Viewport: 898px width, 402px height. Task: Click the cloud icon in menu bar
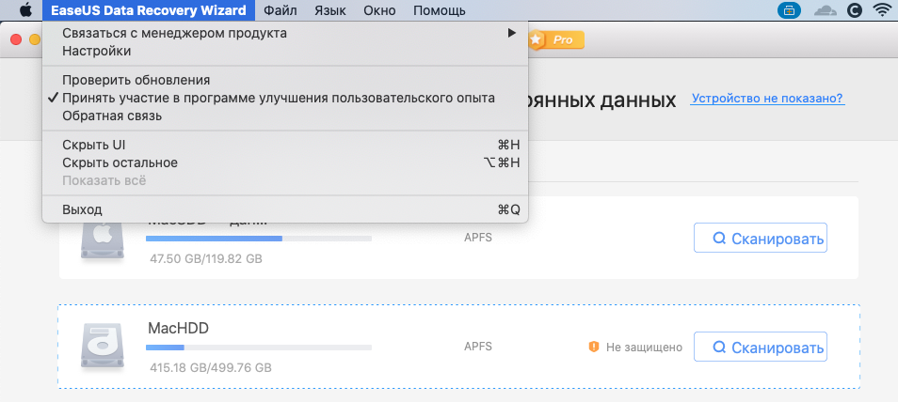coord(825,11)
